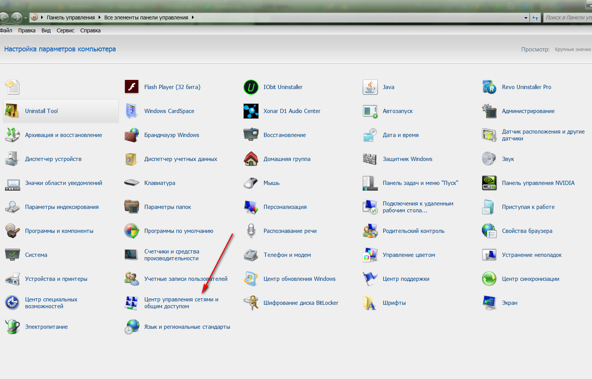The height and width of the screenshot is (379, 592).
Task: Click the Back navigation button
Action: 3,17
